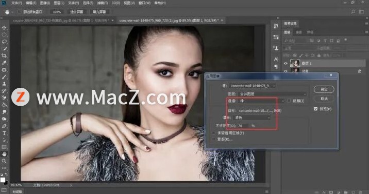Viewport: 369px width, 194px height.
Task: Select the Pen tool
Action: pyautogui.click(x=4, y=126)
